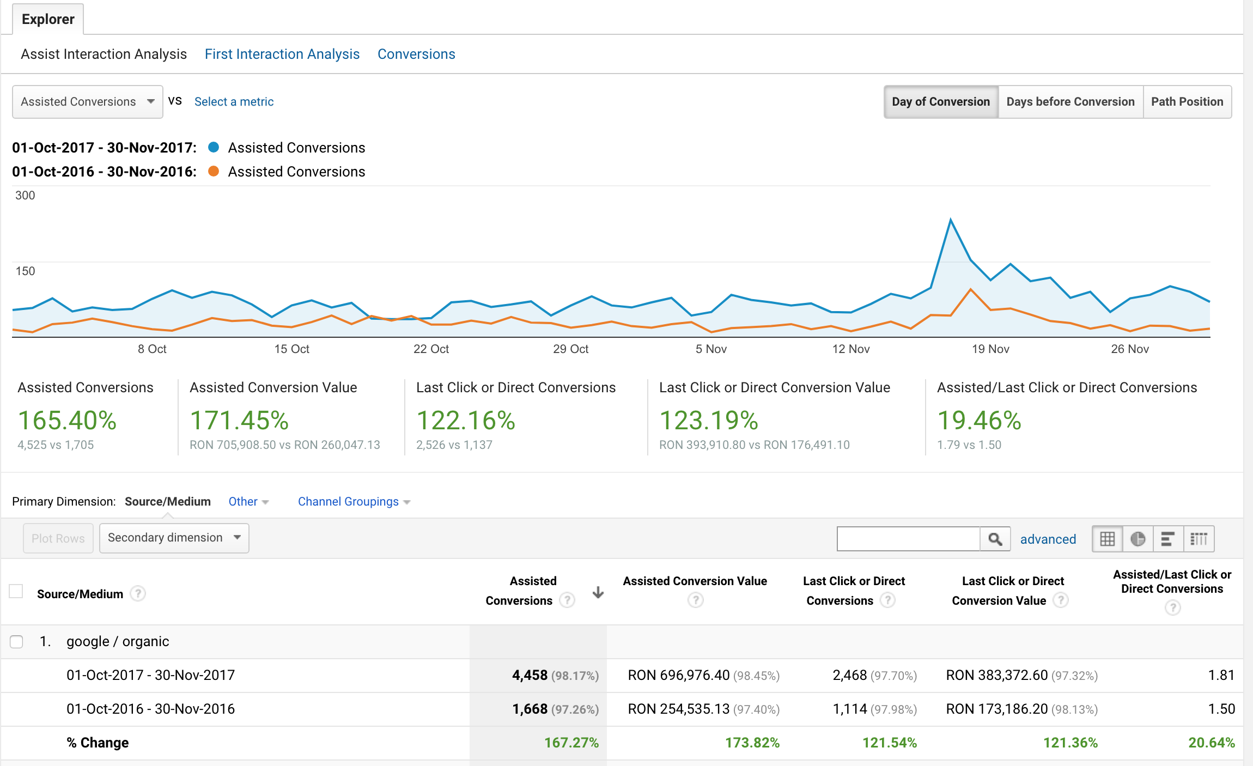Sort by Last Click or Direct Conversions header
The image size is (1253, 766).
tap(854, 591)
